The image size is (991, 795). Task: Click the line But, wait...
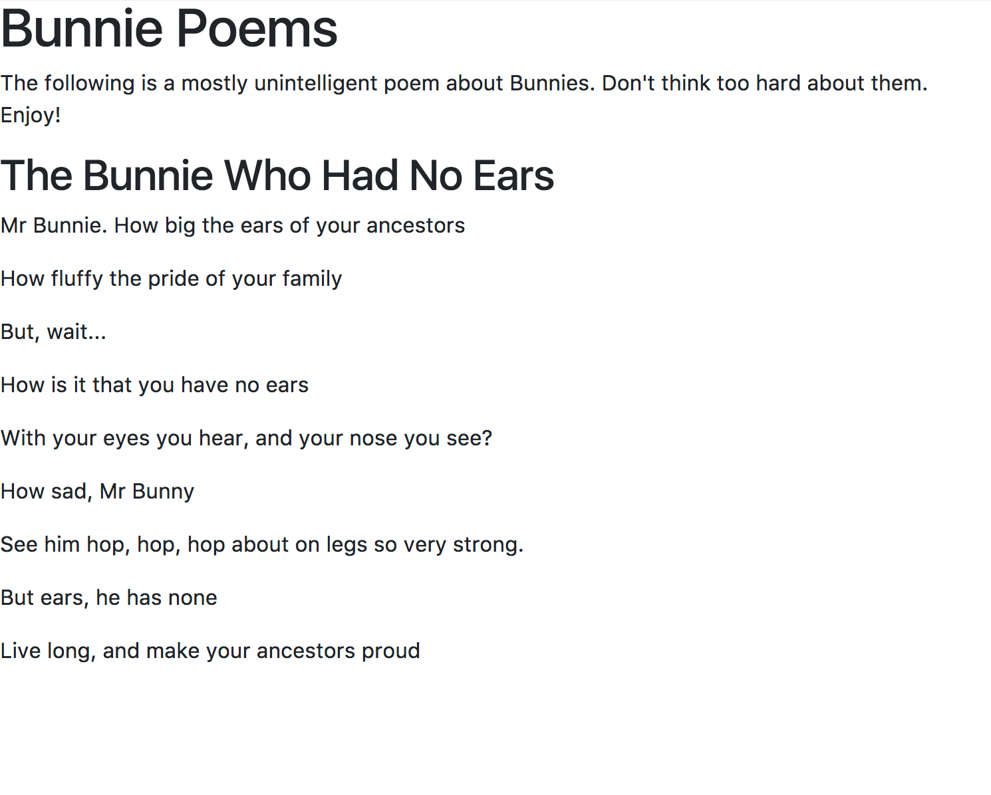[x=53, y=332]
